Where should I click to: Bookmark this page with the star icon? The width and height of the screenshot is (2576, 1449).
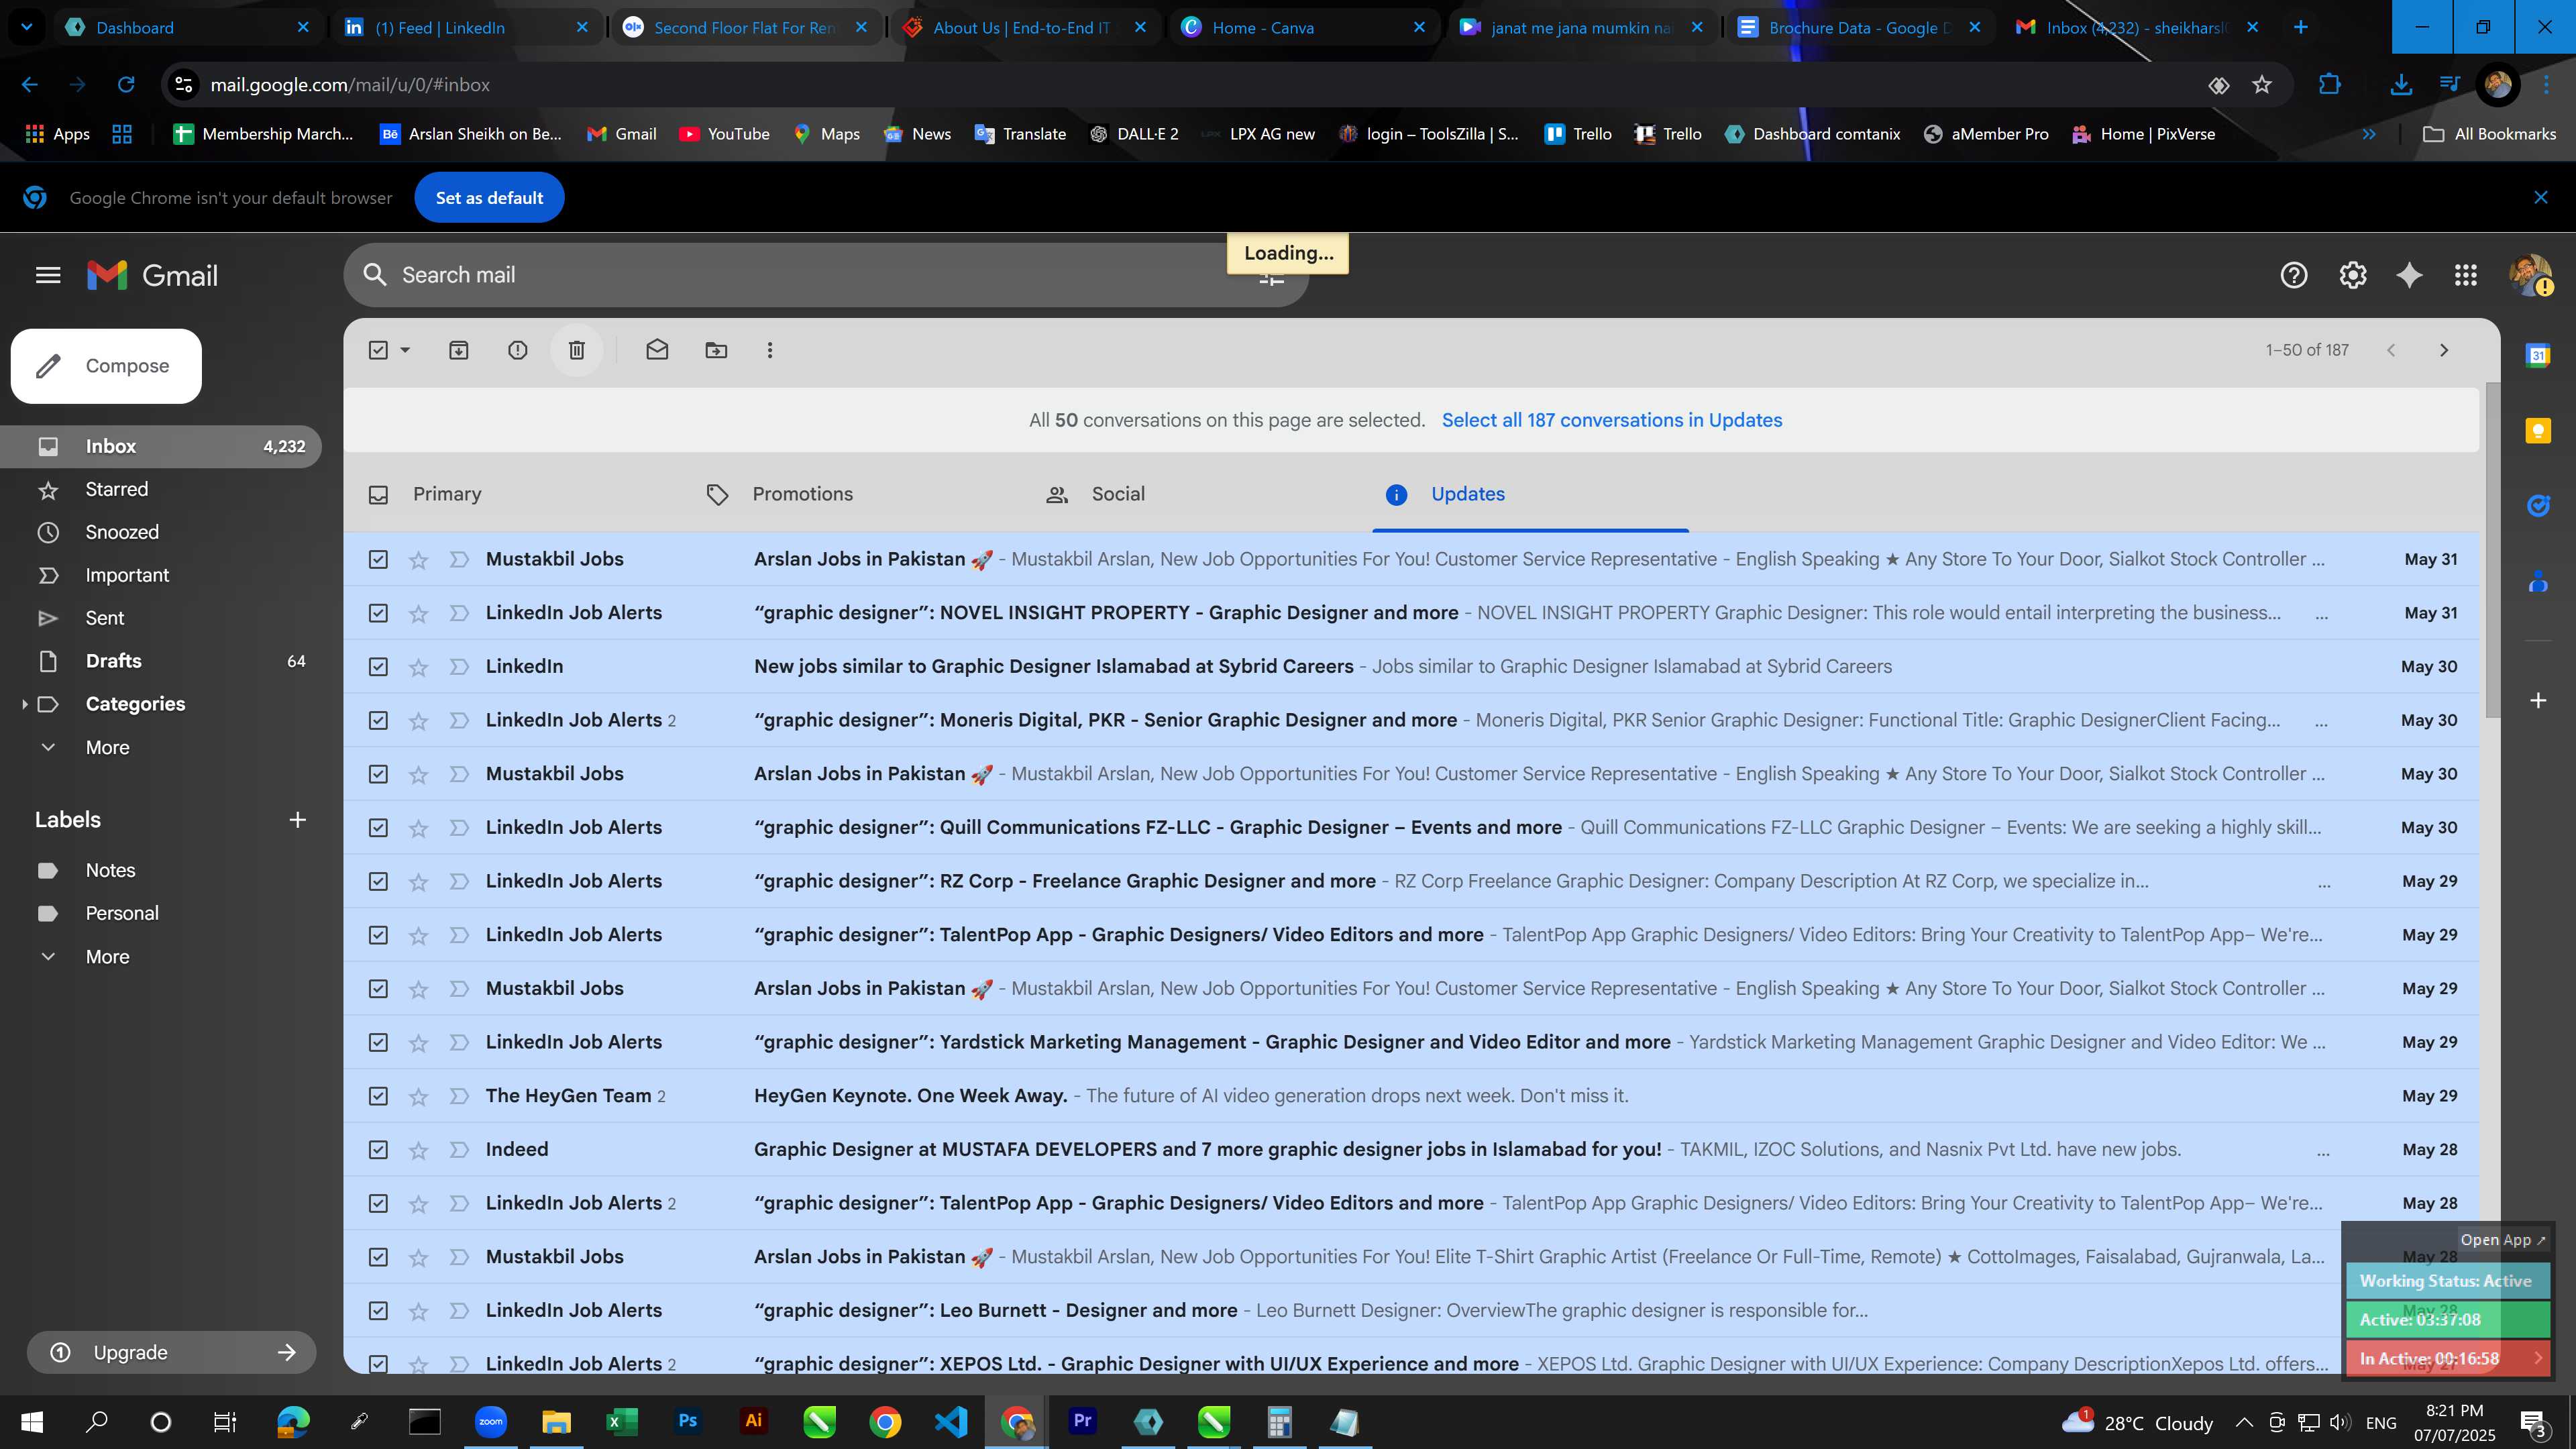(x=2262, y=85)
